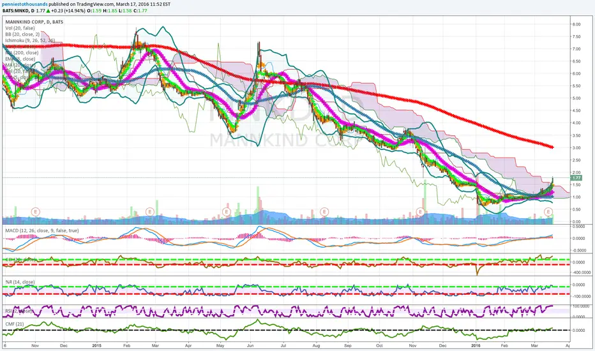Click the -100.0000 label on %R axis

click(581, 296)
